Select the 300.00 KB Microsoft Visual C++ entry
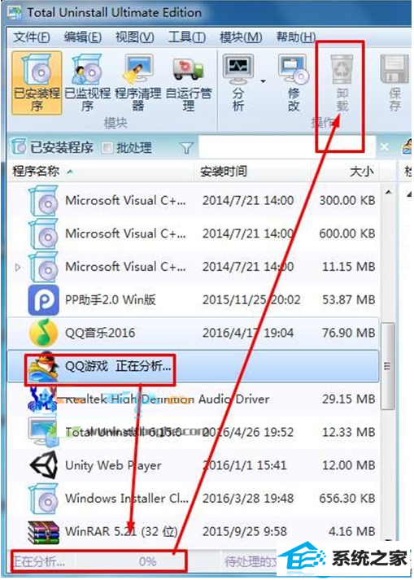 pyautogui.click(x=194, y=201)
